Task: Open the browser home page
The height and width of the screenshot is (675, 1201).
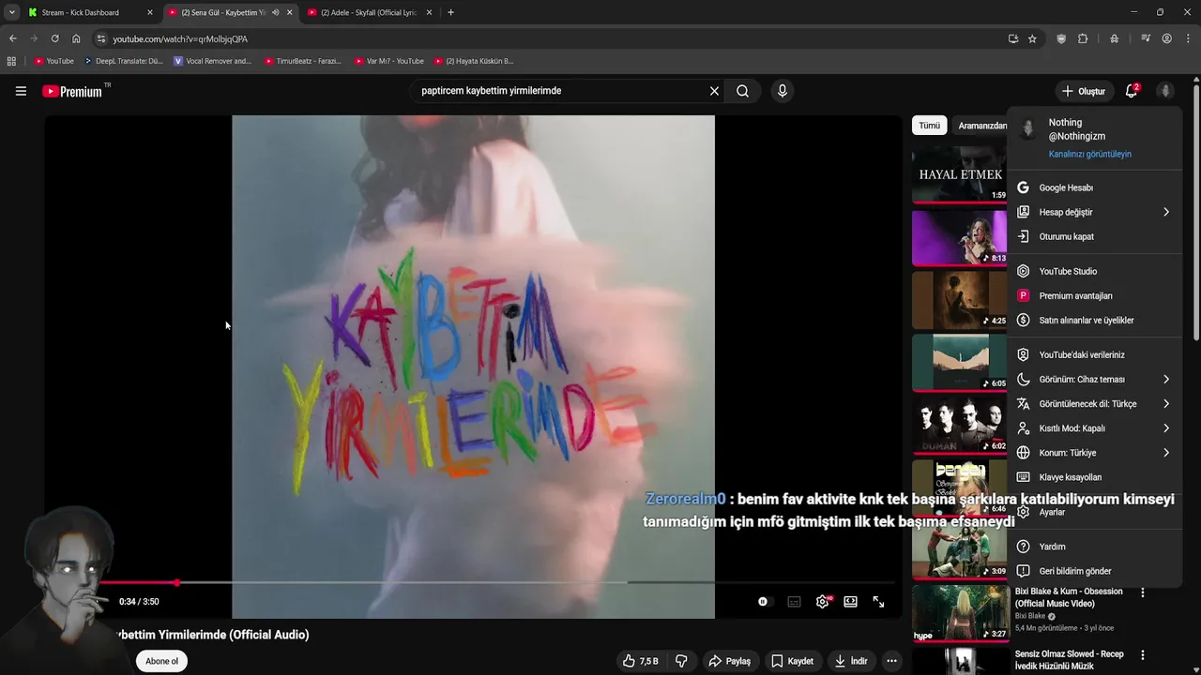Action: pos(76,38)
